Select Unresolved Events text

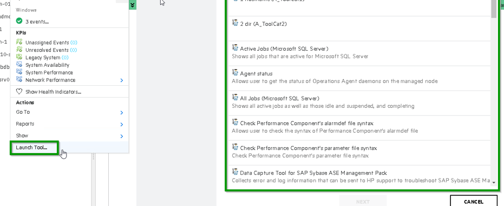(47, 50)
